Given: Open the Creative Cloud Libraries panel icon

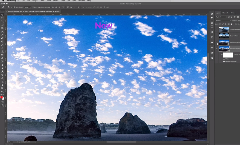Looking at the screenshot, I should click(212, 53).
